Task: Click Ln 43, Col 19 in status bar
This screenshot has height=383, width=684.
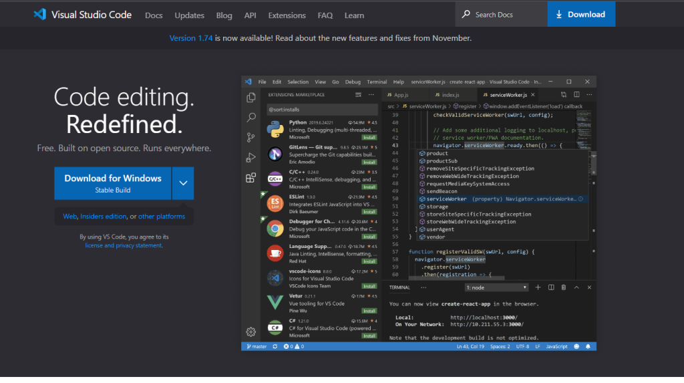Action: coord(470,347)
